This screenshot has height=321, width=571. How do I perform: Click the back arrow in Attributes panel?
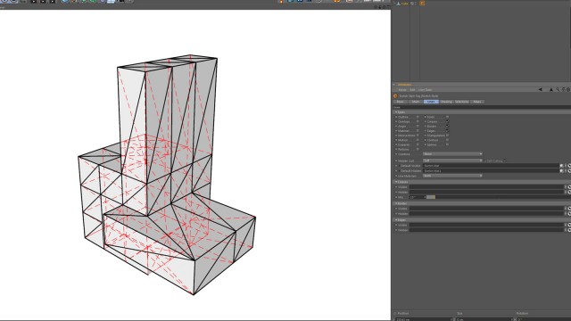coord(540,89)
